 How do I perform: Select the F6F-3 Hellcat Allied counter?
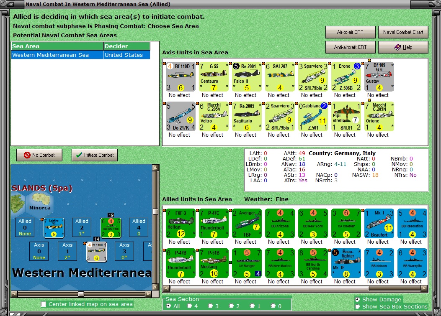click(x=180, y=223)
